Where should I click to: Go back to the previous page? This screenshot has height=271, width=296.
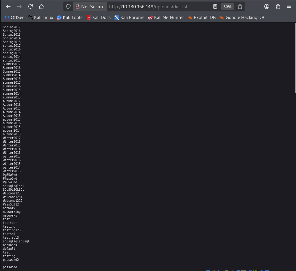click(8, 6)
